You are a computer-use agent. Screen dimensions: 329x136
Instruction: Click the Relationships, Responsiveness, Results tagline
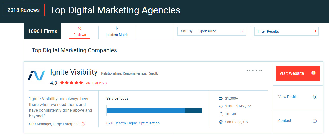coord(130,73)
